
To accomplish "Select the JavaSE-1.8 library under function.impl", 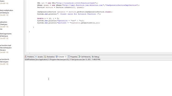I will coord(4,52).
